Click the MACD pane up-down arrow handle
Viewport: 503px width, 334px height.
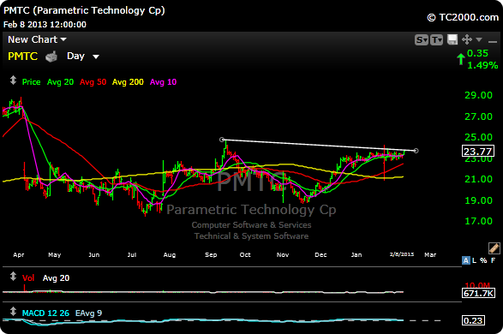pyautogui.click(x=13, y=312)
